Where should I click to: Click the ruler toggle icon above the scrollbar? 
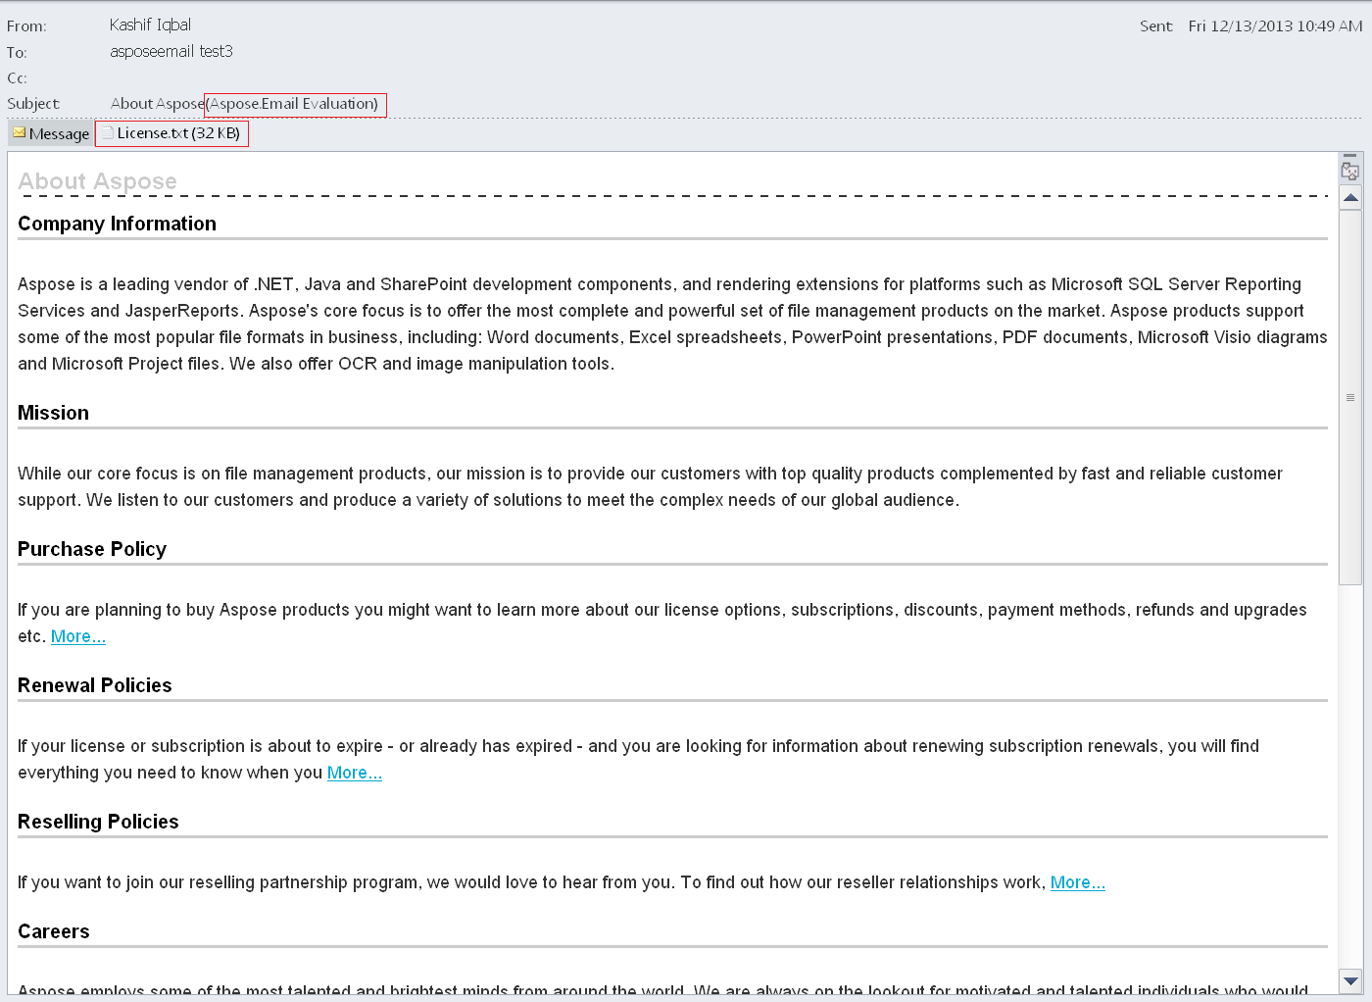click(1350, 172)
